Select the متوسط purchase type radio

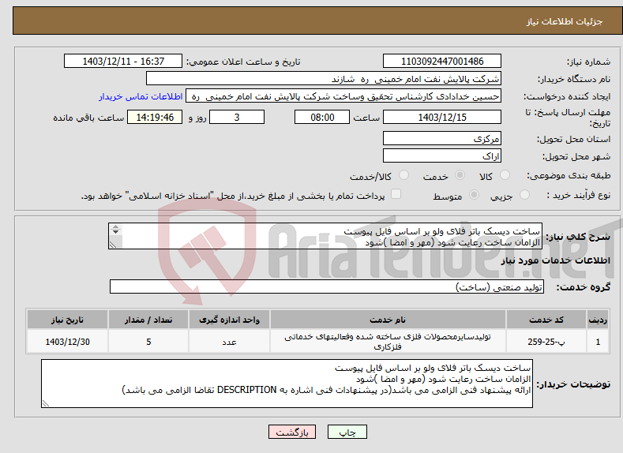tap(474, 195)
